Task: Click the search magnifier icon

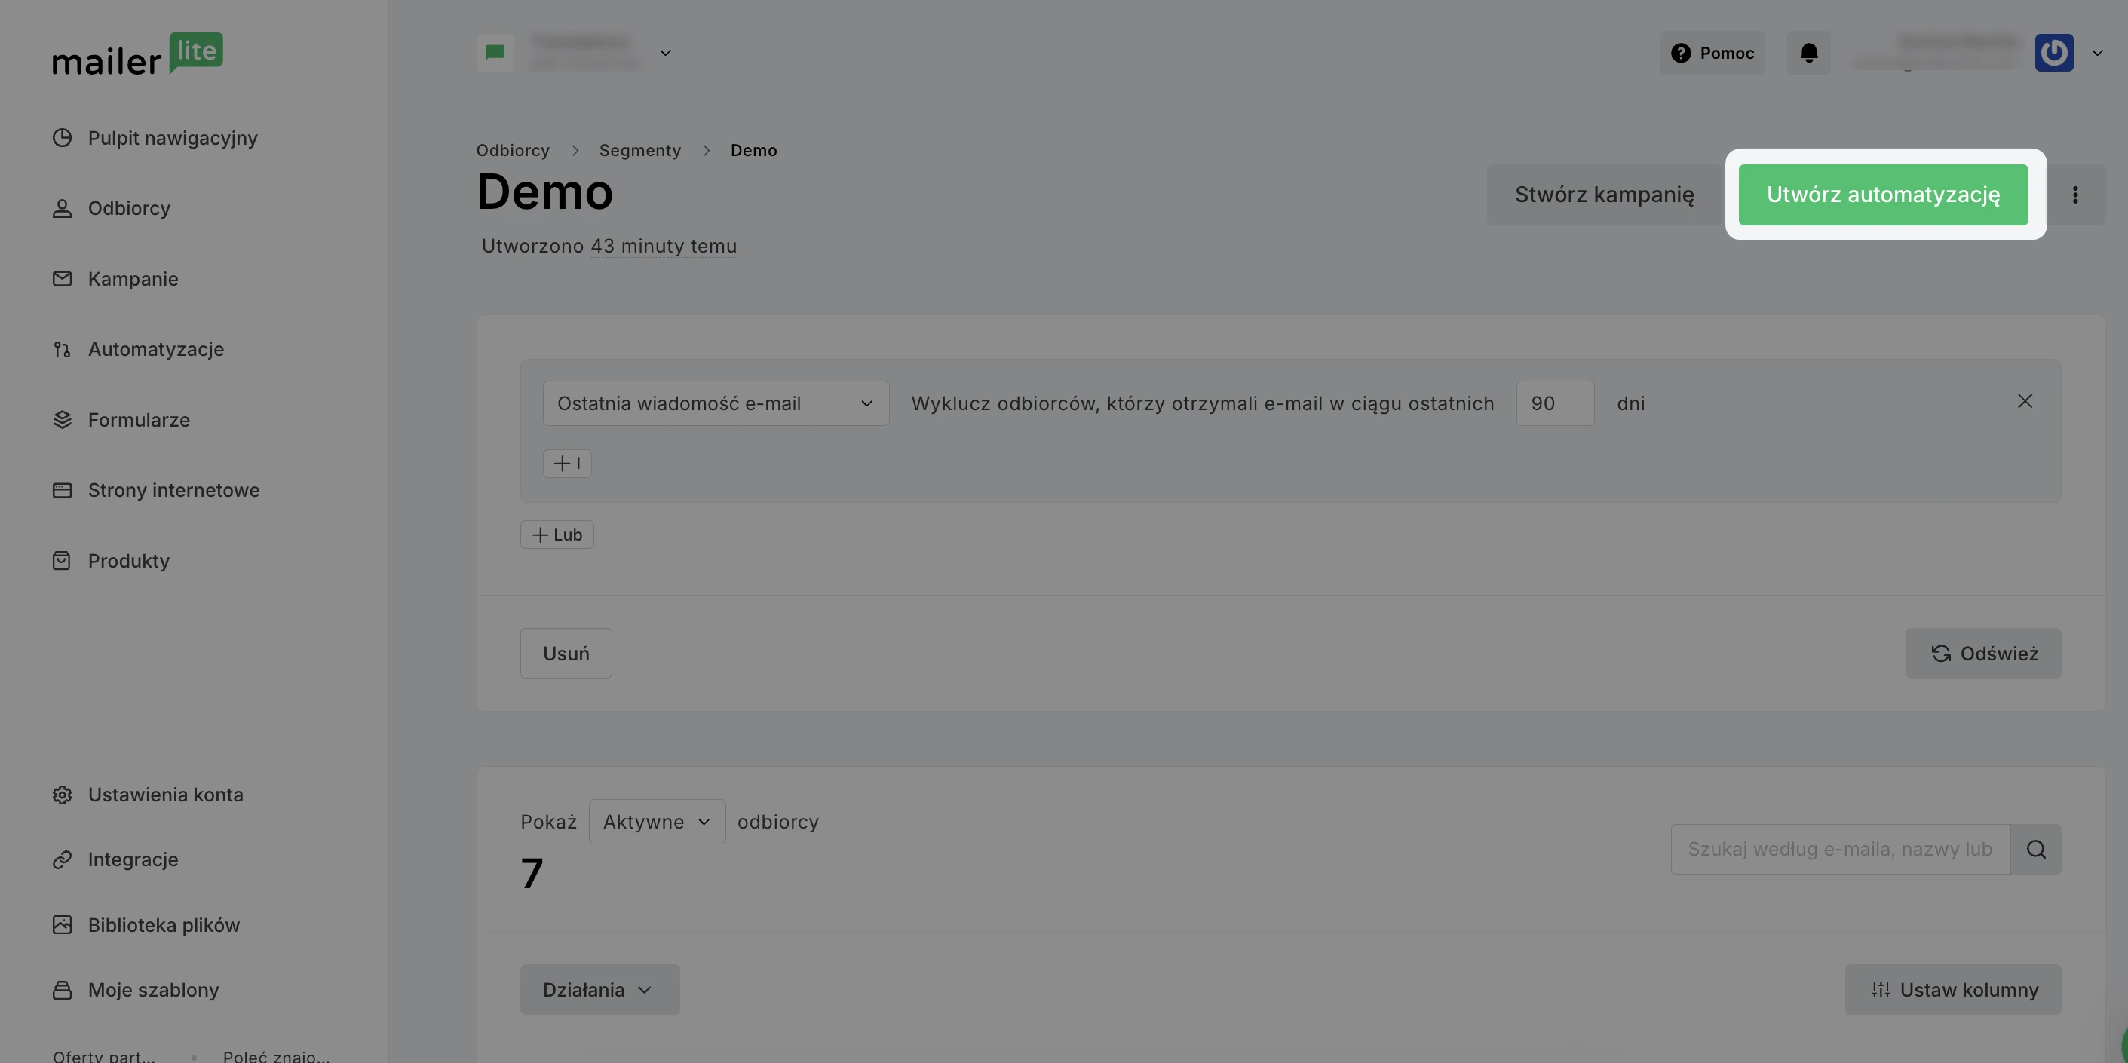Action: [x=2035, y=849]
